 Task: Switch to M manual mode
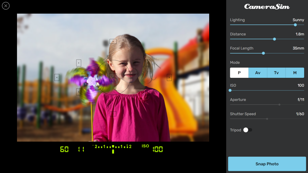click(x=295, y=73)
